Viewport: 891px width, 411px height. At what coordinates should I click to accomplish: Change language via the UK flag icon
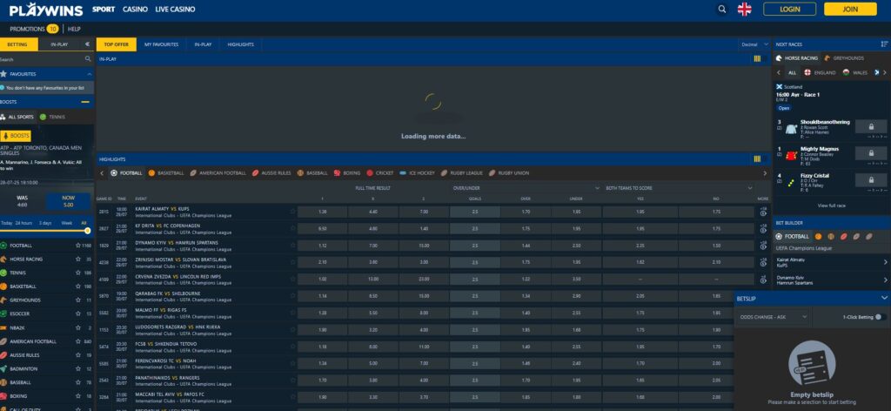(745, 9)
